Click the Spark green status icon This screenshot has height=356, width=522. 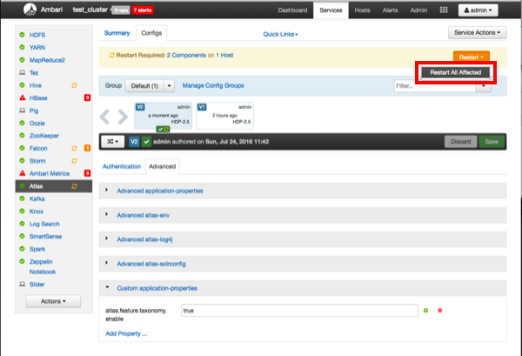point(22,249)
